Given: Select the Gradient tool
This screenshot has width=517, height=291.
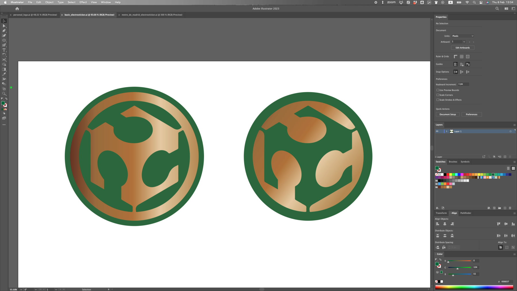Looking at the screenshot, I should 4,69.
